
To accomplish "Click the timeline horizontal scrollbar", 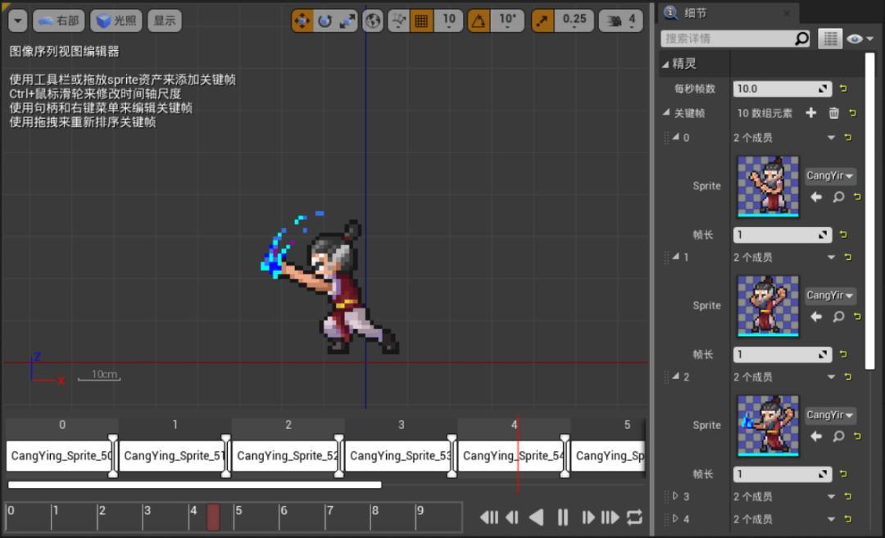I will coord(194,485).
